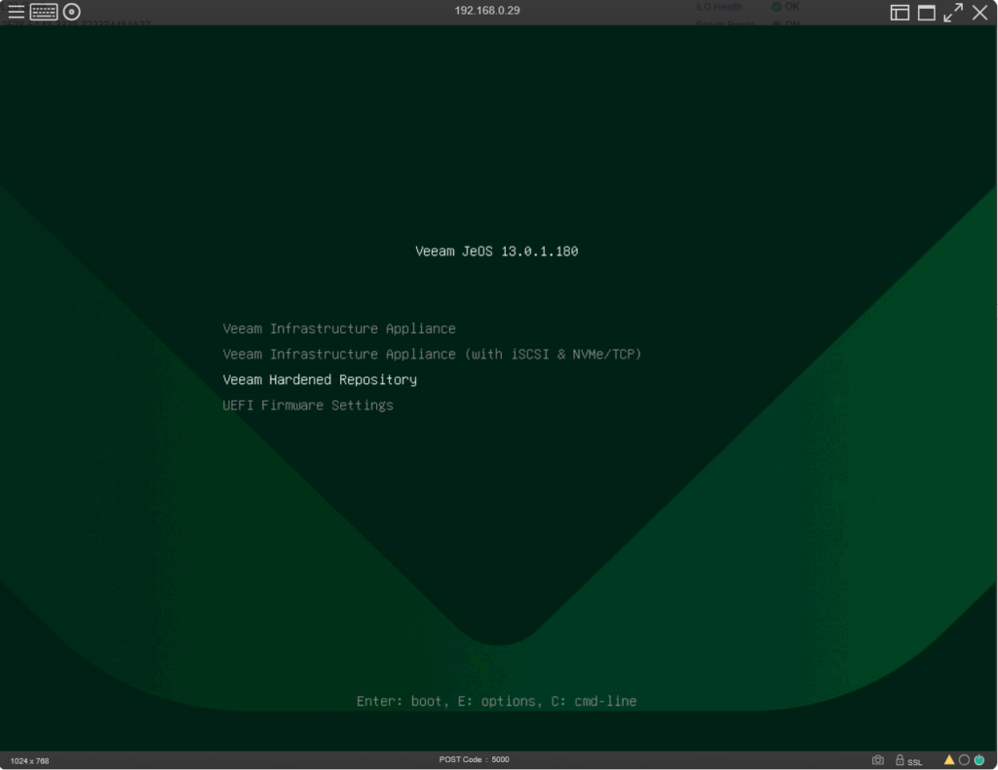Open the virtual media disc icon
This screenshot has width=998, height=770.
[x=72, y=12]
